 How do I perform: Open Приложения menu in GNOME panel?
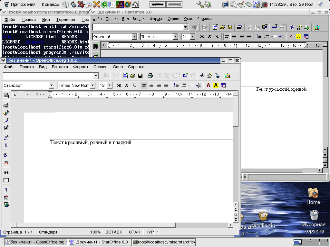[x=23, y=4]
